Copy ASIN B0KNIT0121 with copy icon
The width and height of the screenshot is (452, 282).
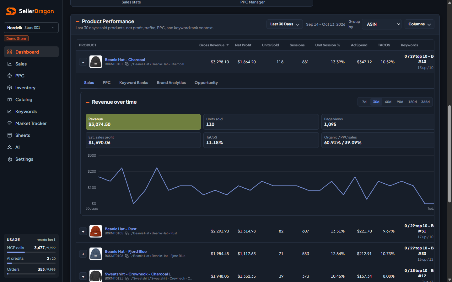point(127,279)
